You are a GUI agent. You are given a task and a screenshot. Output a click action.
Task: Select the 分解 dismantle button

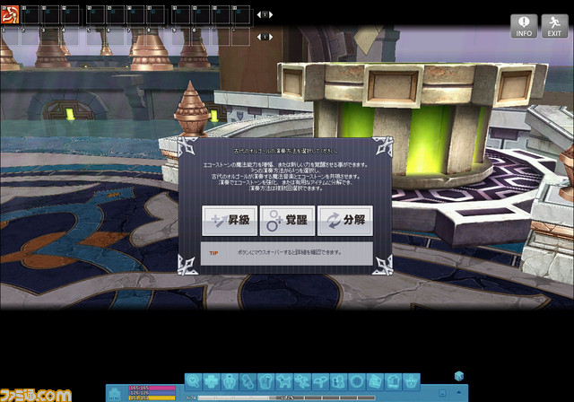345,221
